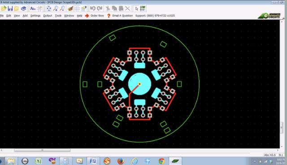This screenshot has height=165, width=287.
Task: Select the center via on the PCB
Action: (x=139, y=84)
